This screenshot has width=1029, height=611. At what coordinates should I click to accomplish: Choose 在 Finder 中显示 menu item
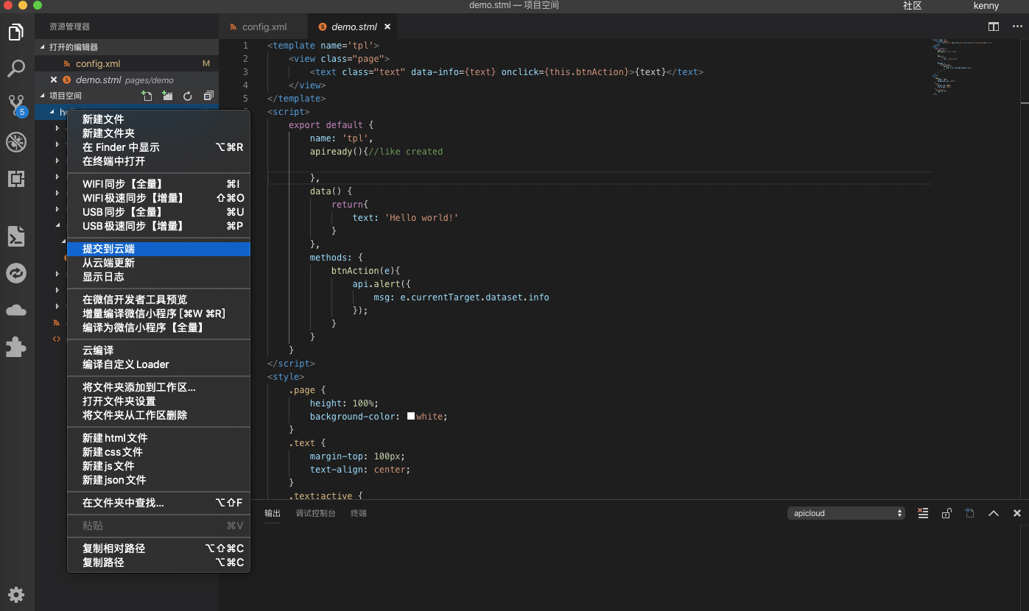click(158, 147)
